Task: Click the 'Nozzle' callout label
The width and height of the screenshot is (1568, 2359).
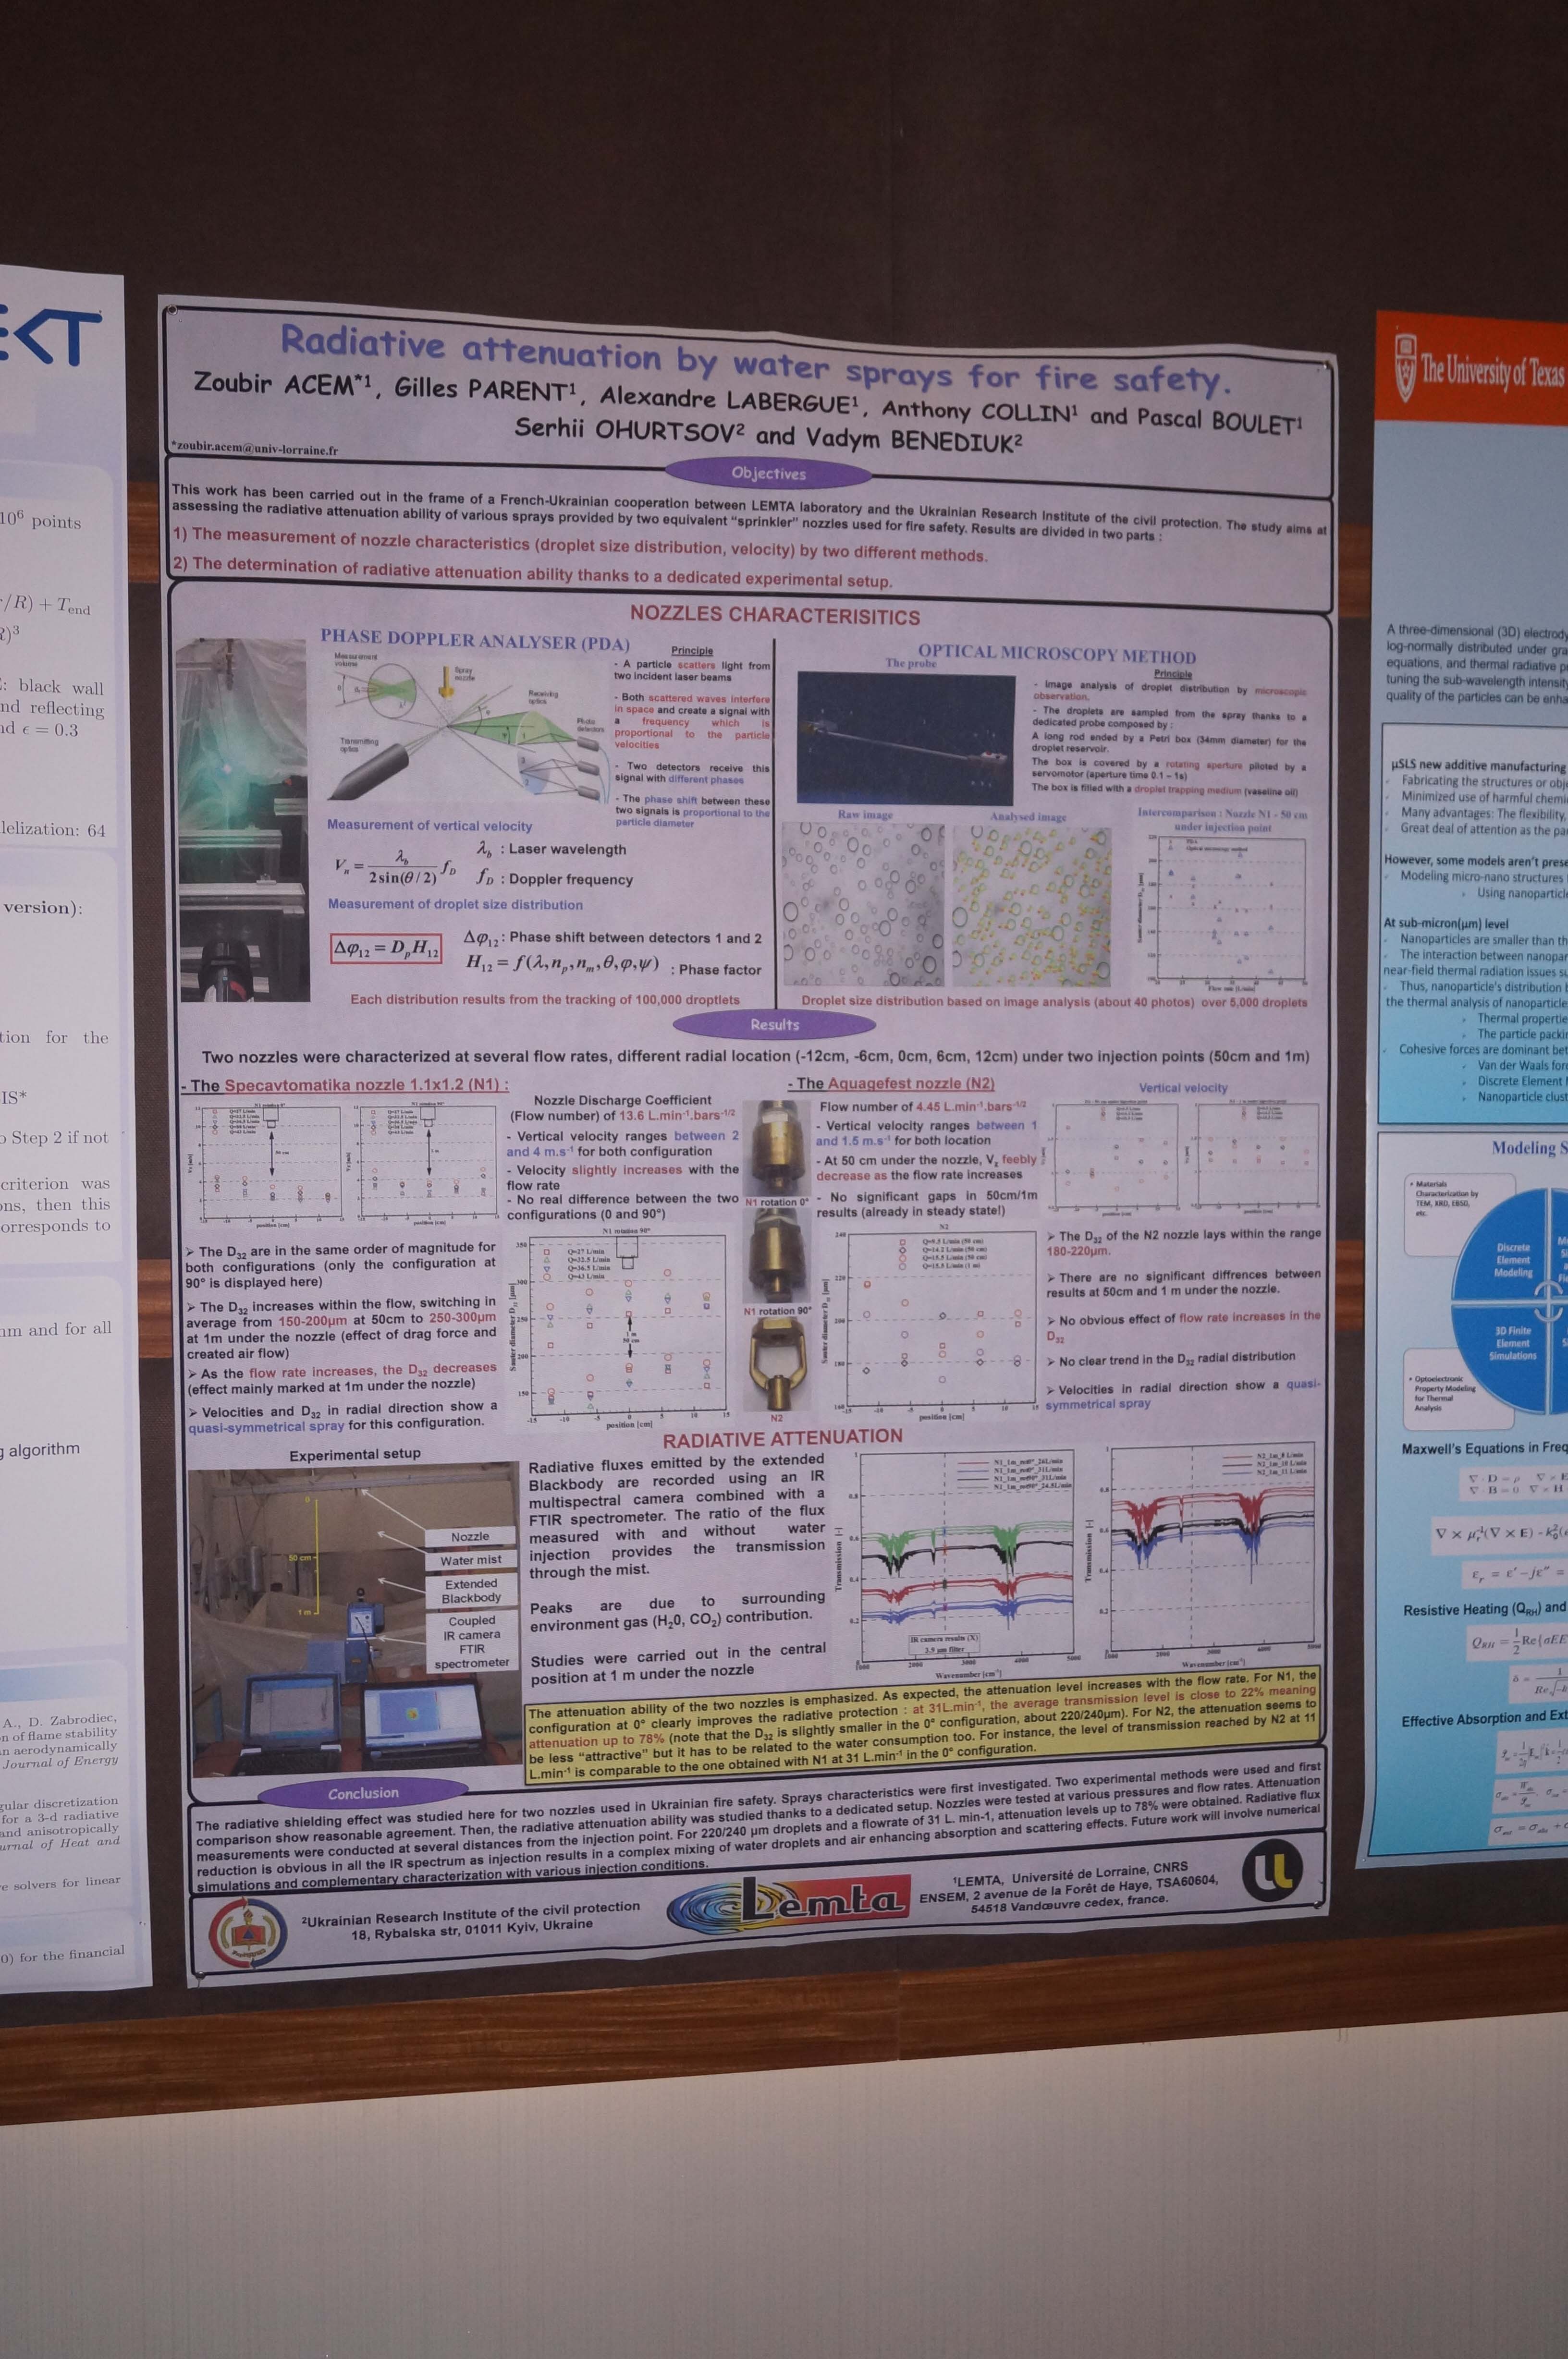Action: coord(470,1536)
